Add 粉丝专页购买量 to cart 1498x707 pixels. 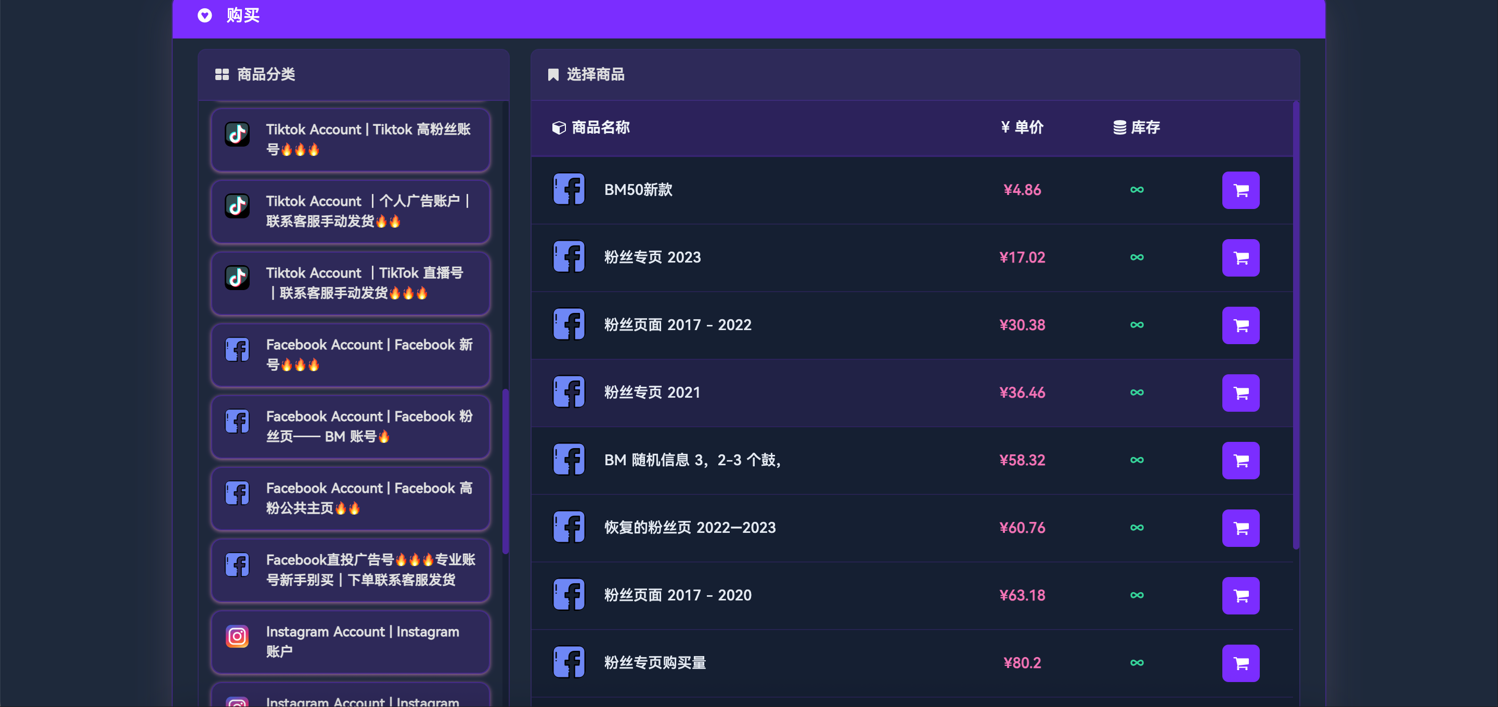[1240, 663]
